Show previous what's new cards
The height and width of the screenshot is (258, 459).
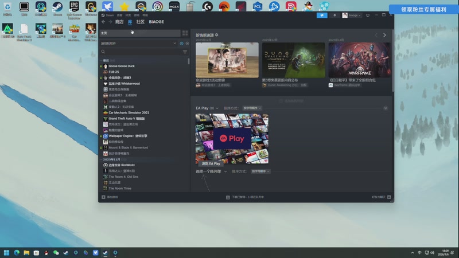(x=376, y=35)
